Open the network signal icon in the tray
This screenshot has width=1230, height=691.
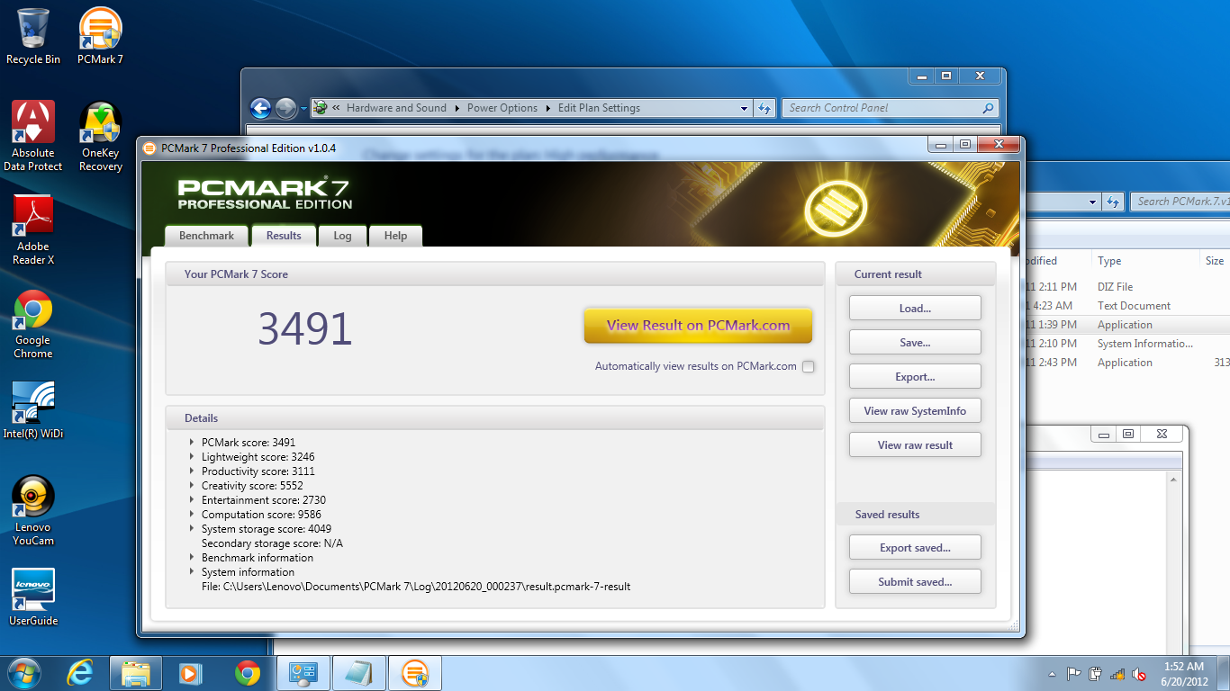(x=1117, y=673)
